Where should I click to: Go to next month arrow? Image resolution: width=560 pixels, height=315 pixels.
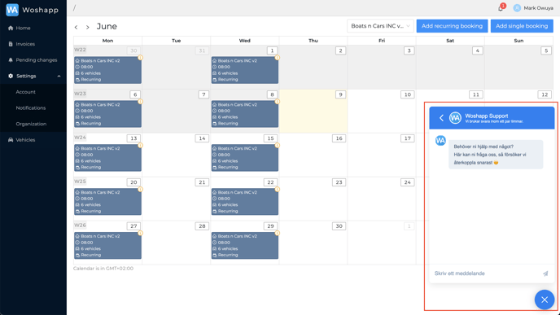tap(88, 27)
